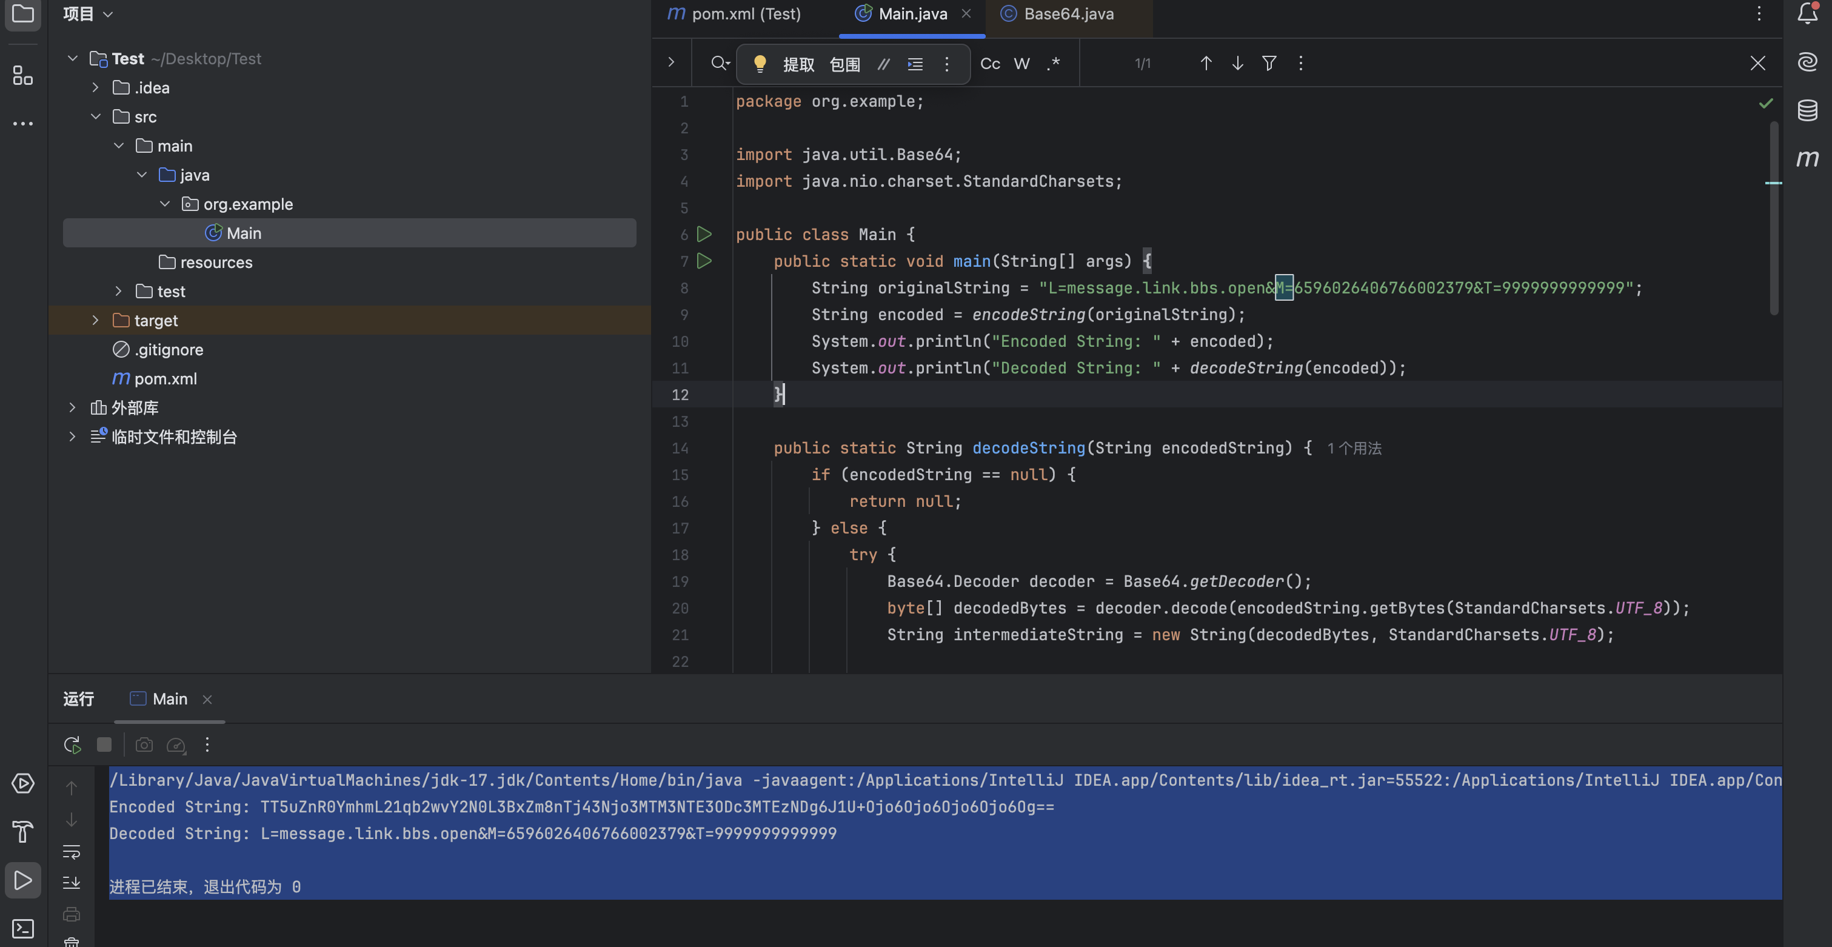
Task: Collapse the src folder
Action: tap(95, 116)
